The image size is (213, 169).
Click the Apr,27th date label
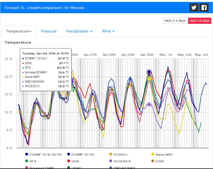[x=90, y=55]
